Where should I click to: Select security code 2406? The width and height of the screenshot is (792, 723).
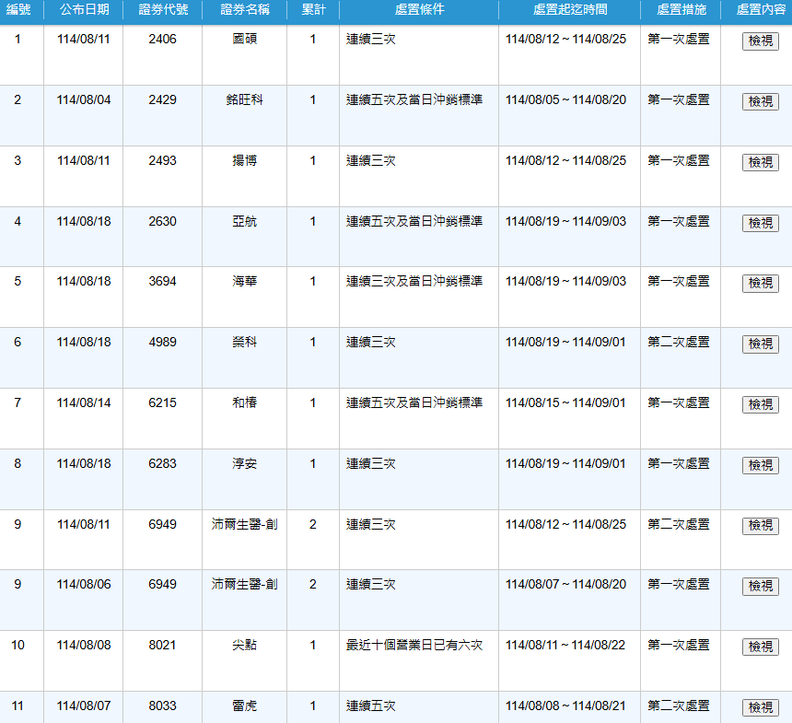pos(163,39)
